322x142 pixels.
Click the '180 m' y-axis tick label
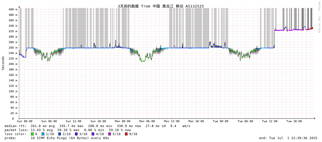(x=13, y=70)
